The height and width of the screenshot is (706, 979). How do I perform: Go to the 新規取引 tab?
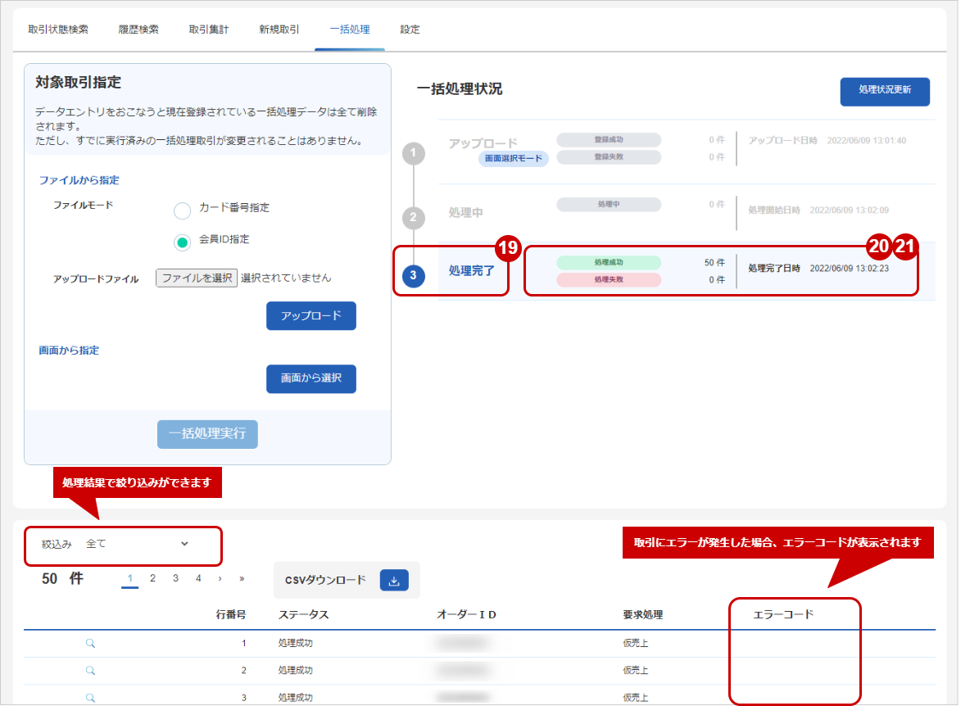coord(279,29)
